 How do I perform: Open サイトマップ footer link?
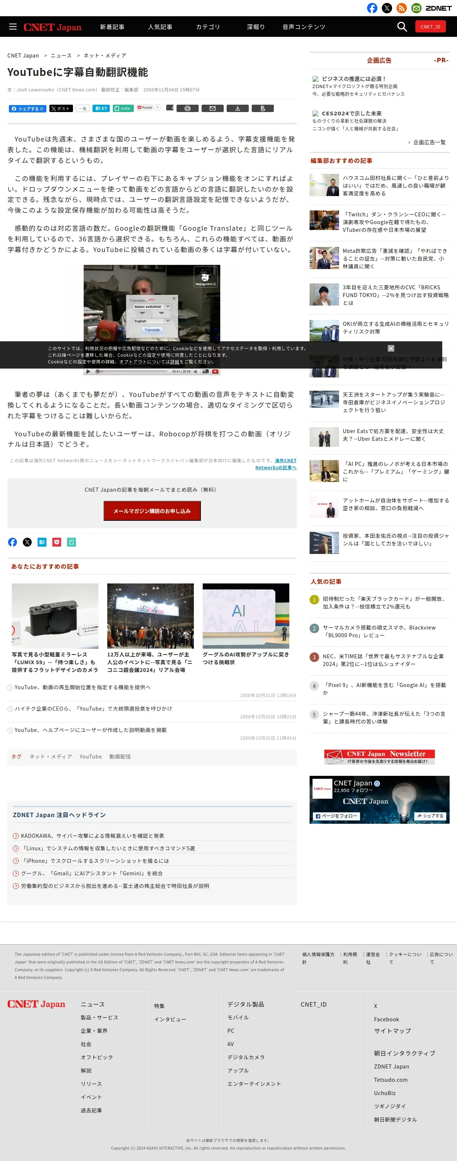coord(392,1031)
